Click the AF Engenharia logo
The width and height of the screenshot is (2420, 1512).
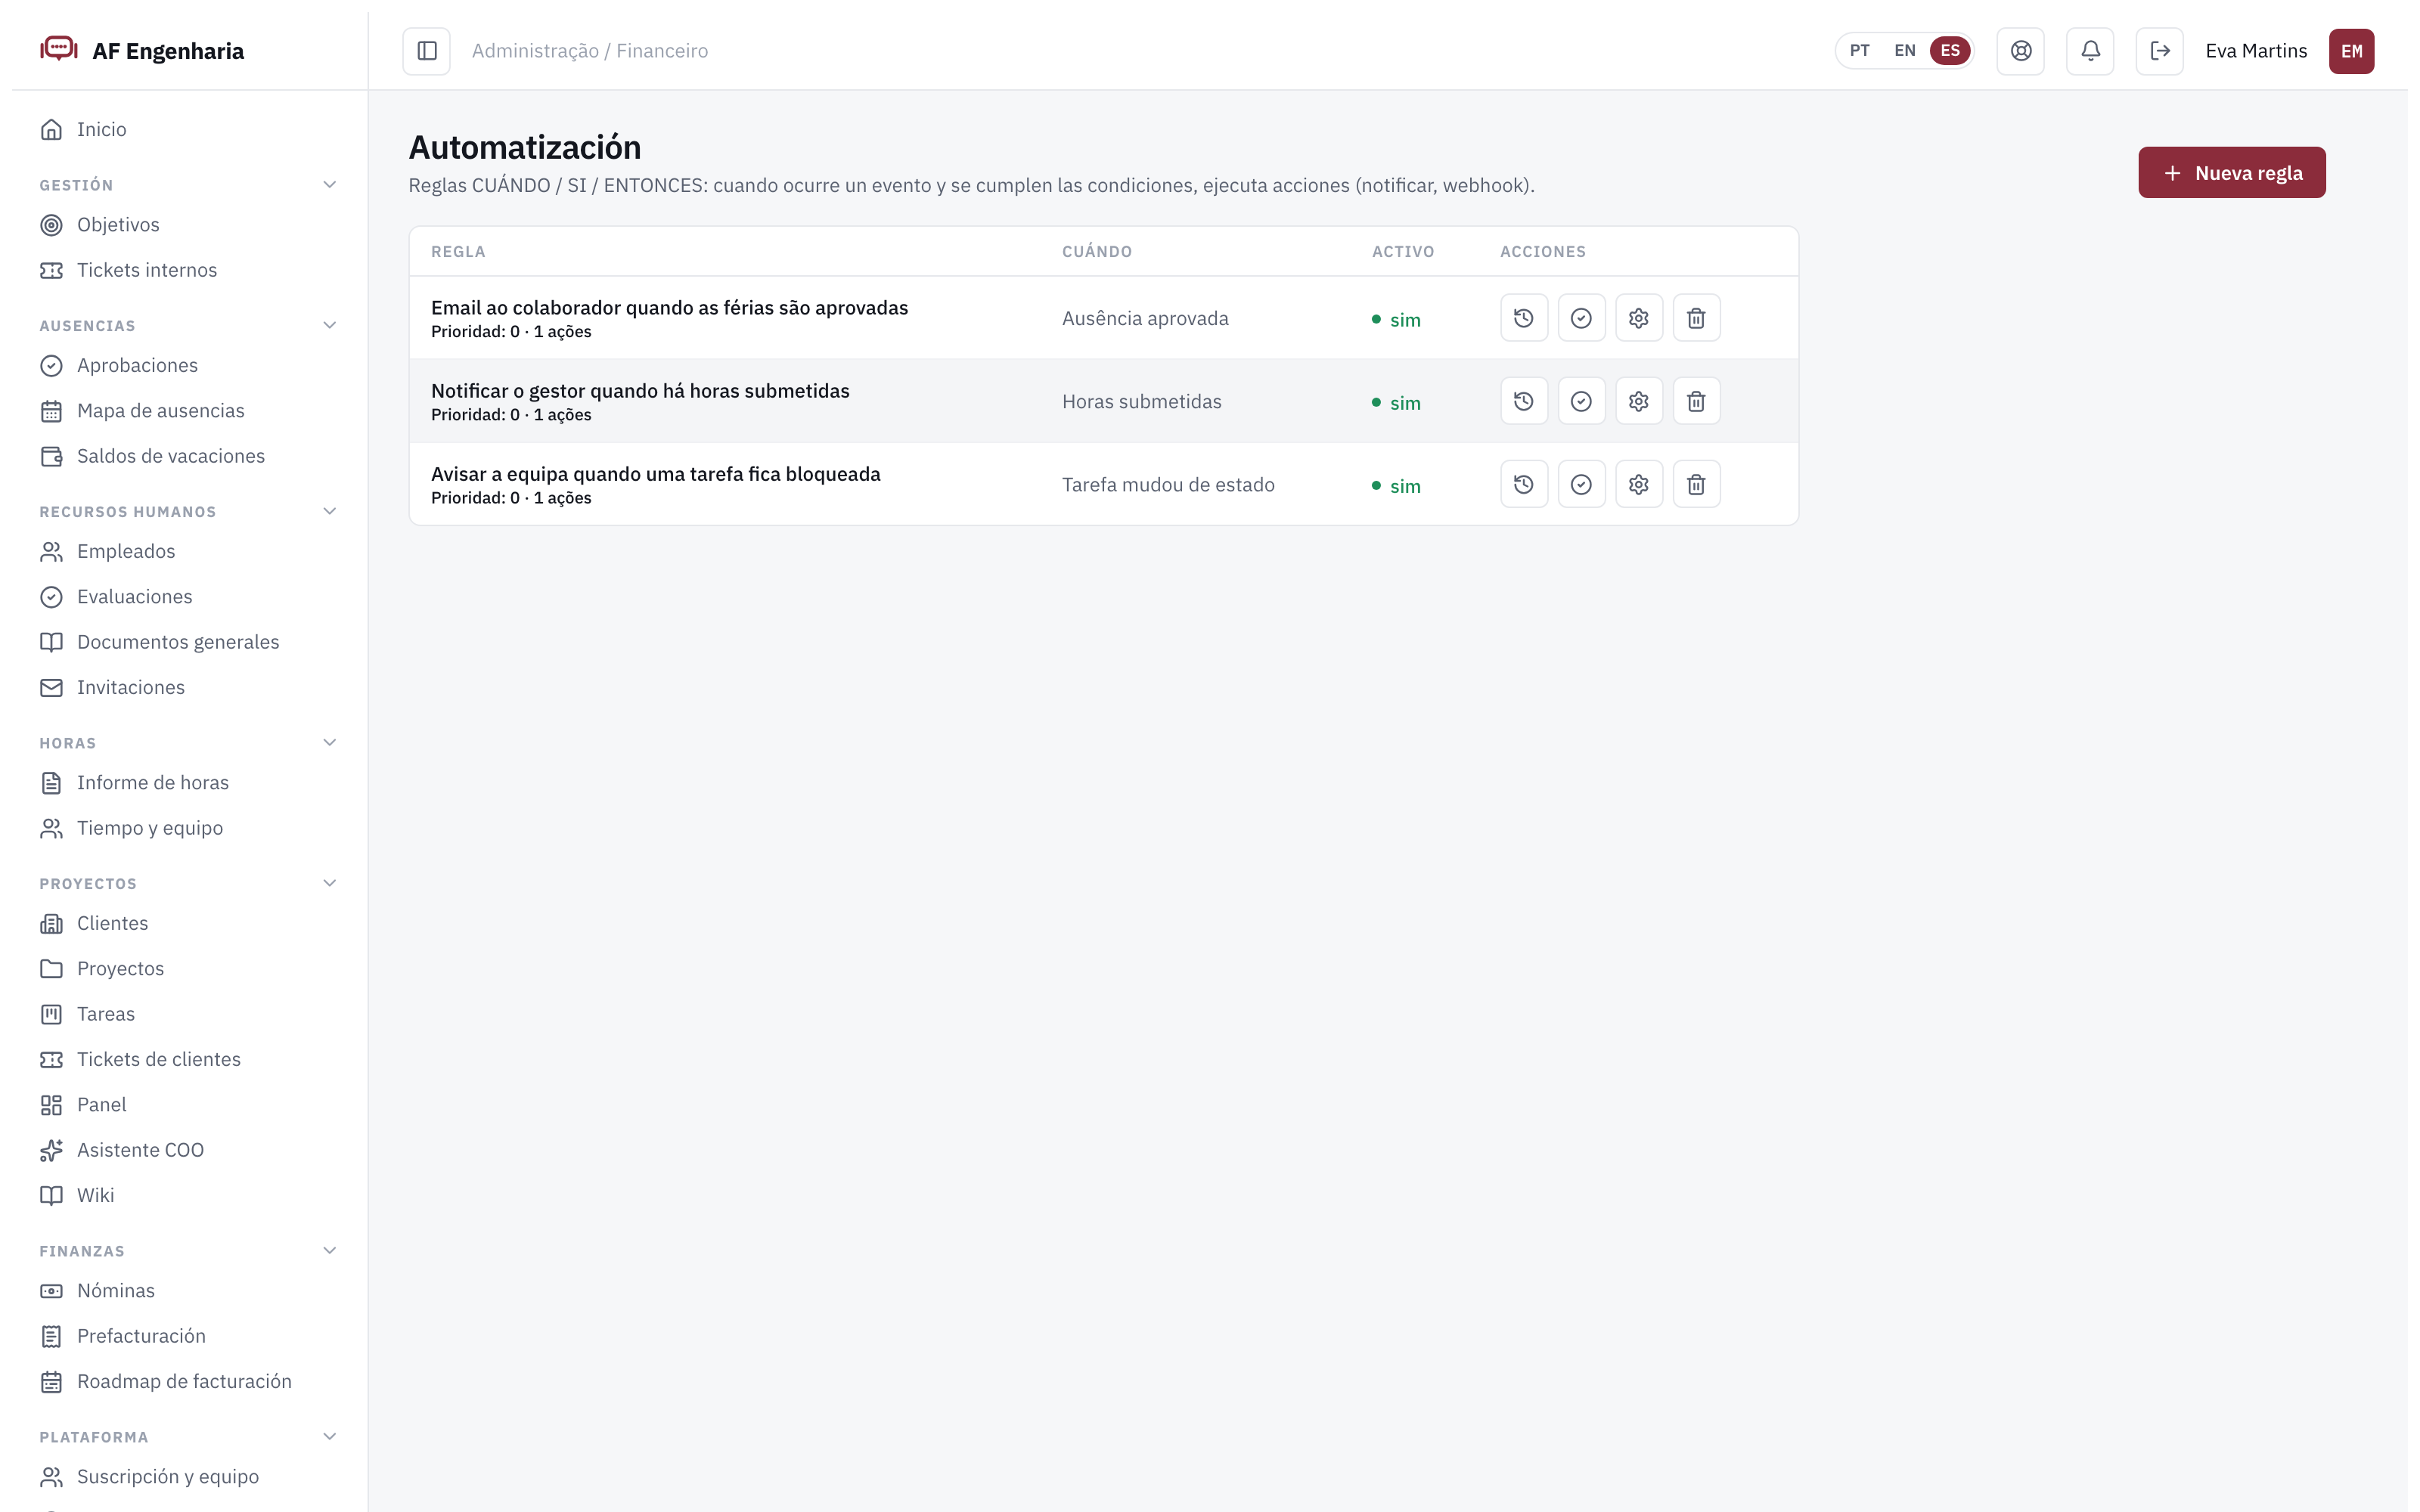(142, 50)
